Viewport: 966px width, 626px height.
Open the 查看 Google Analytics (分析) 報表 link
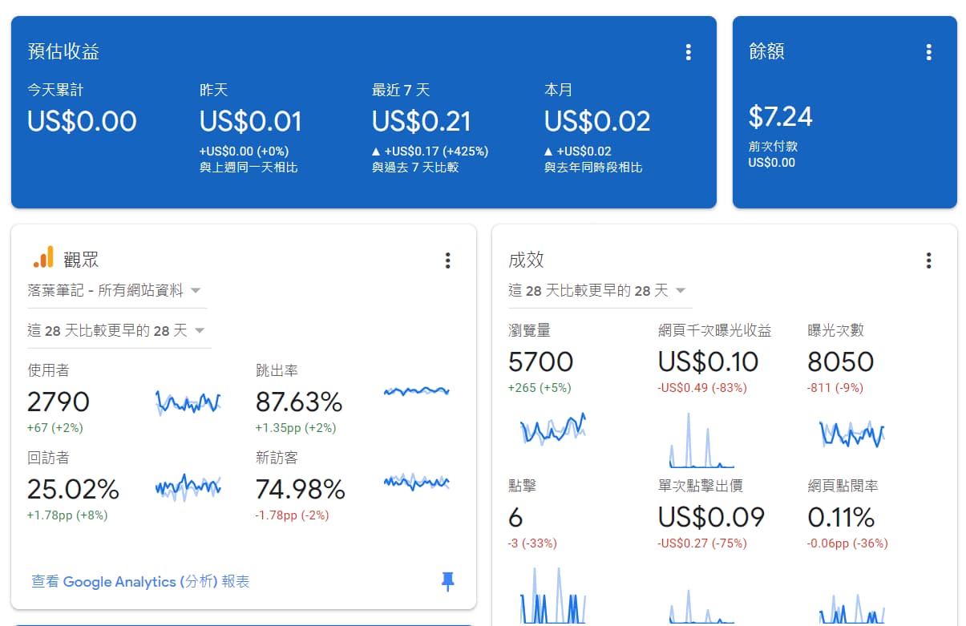[140, 582]
